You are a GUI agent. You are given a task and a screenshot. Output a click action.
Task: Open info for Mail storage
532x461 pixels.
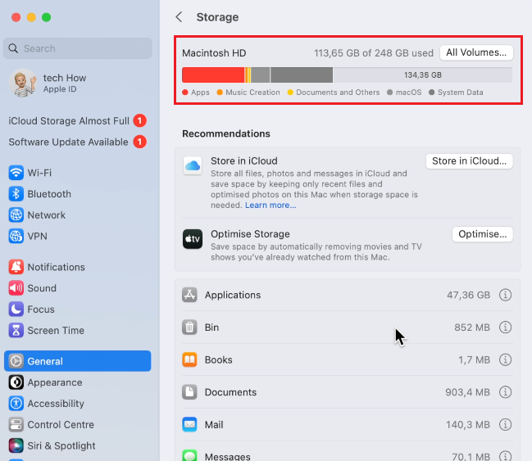[x=505, y=424]
